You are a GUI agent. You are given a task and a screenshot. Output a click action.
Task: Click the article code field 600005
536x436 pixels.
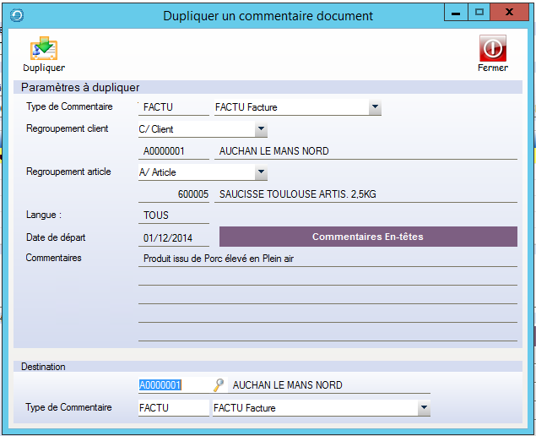tap(173, 194)
